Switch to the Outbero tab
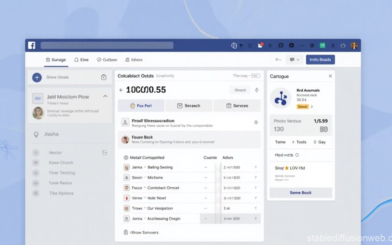Viewport: 392px width, 245px height. click(107, 60)
